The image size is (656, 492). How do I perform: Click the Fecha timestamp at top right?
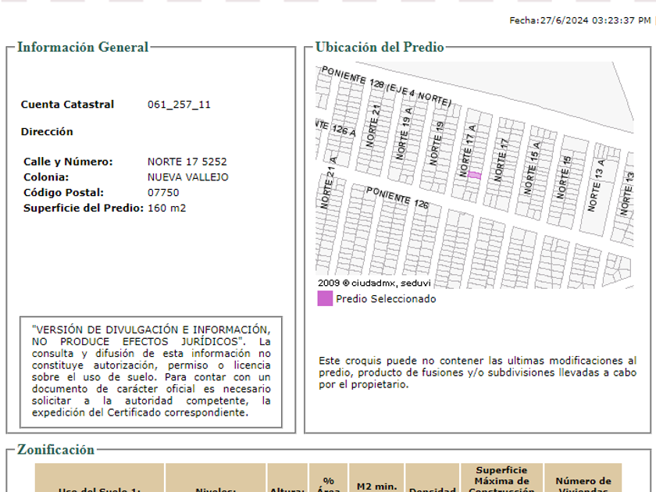[579, 20]
